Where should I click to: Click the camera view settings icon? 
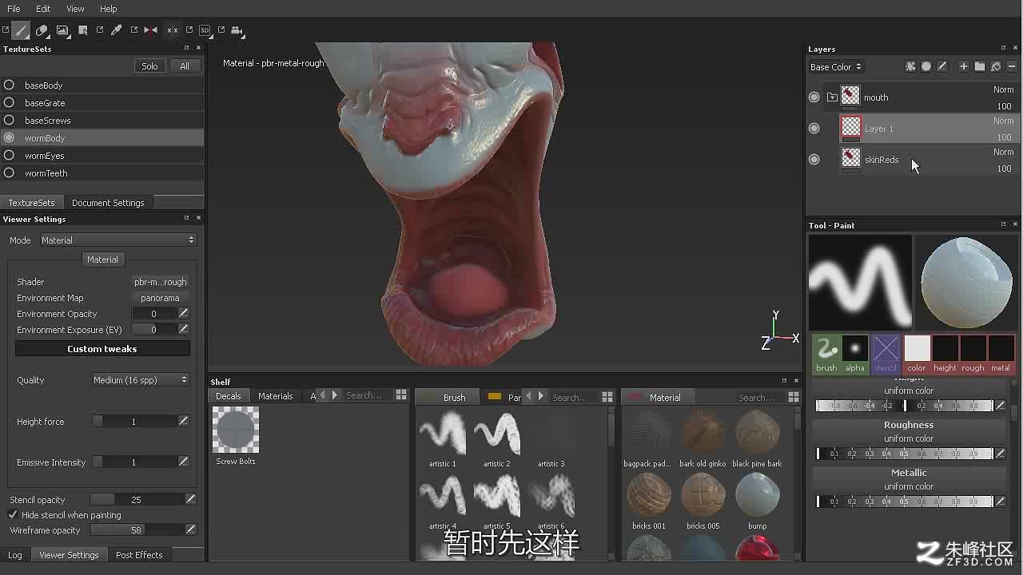click(x=237, y=30)
